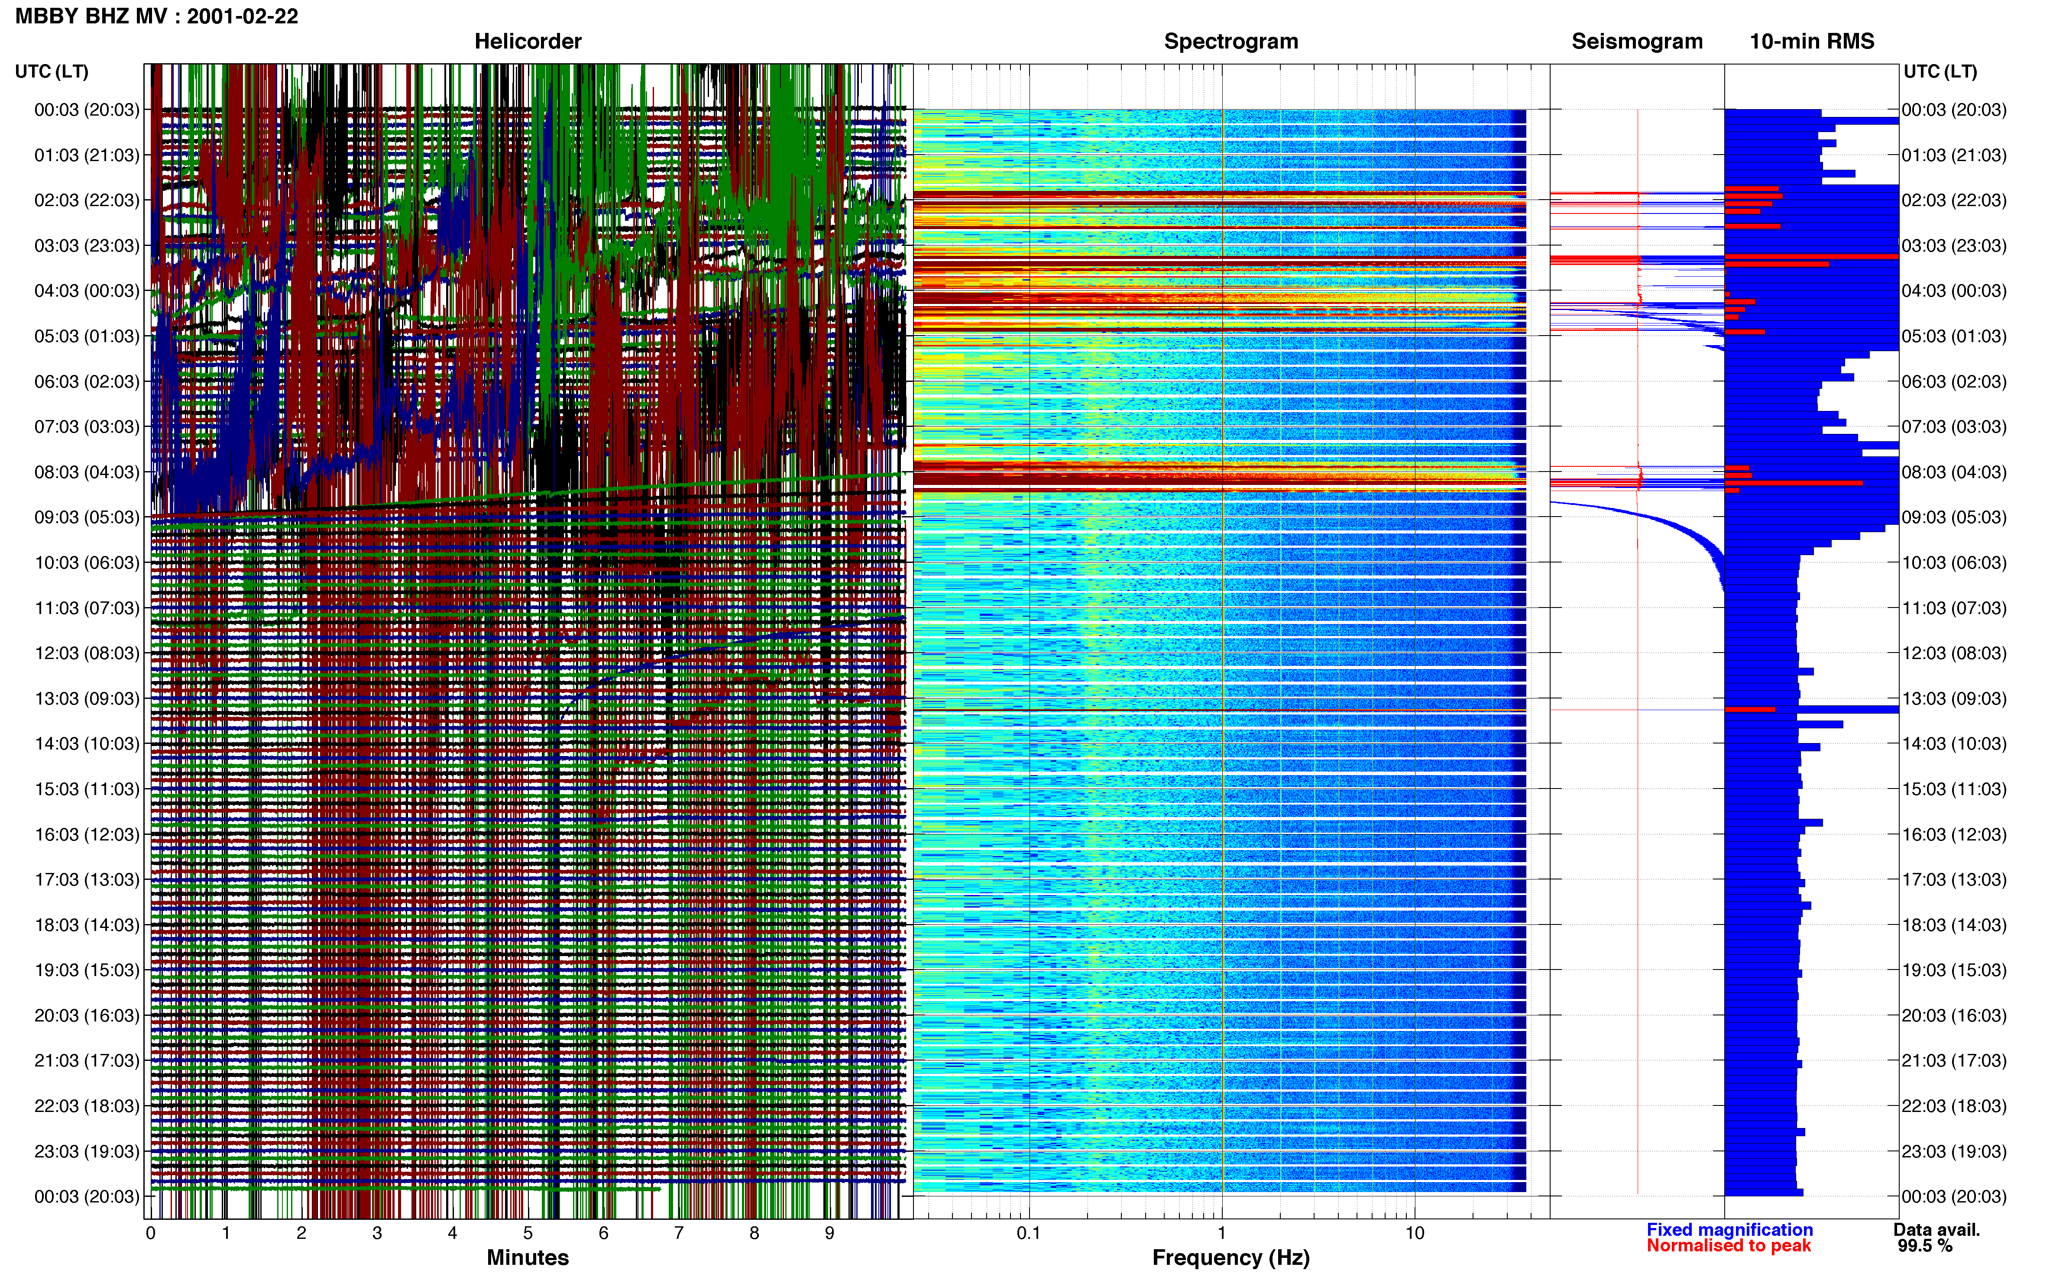Click the 'Minutes' x-axis label

[x=528, y=1257]
